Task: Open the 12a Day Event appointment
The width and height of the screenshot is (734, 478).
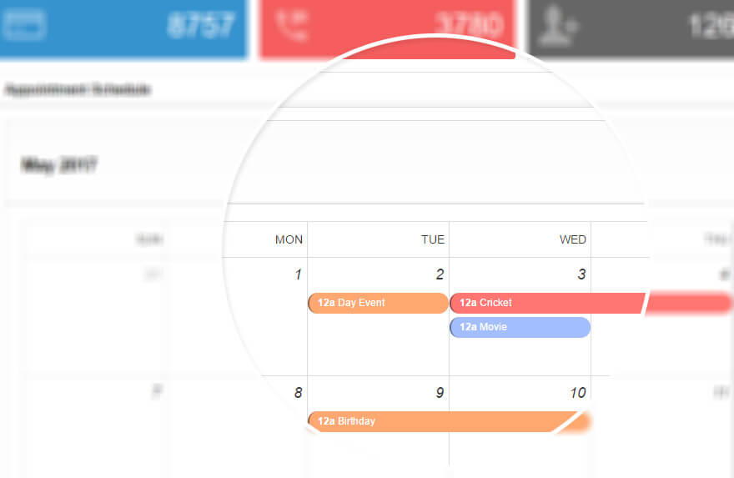Action: (378, 303)
